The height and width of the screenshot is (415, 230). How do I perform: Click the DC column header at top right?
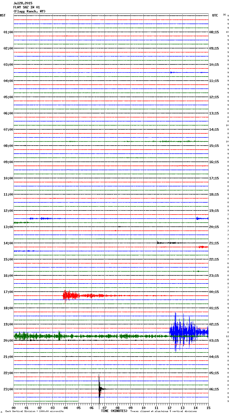click(x=225, y=15)
